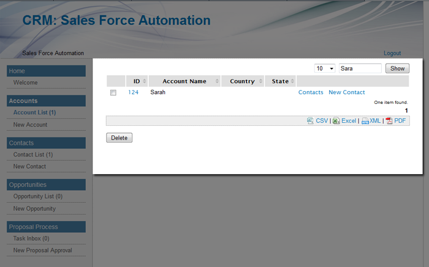The height and width of the screenshot is (267, 429).
Task: Click the PDF export icon
Action: tap(389, 121)
